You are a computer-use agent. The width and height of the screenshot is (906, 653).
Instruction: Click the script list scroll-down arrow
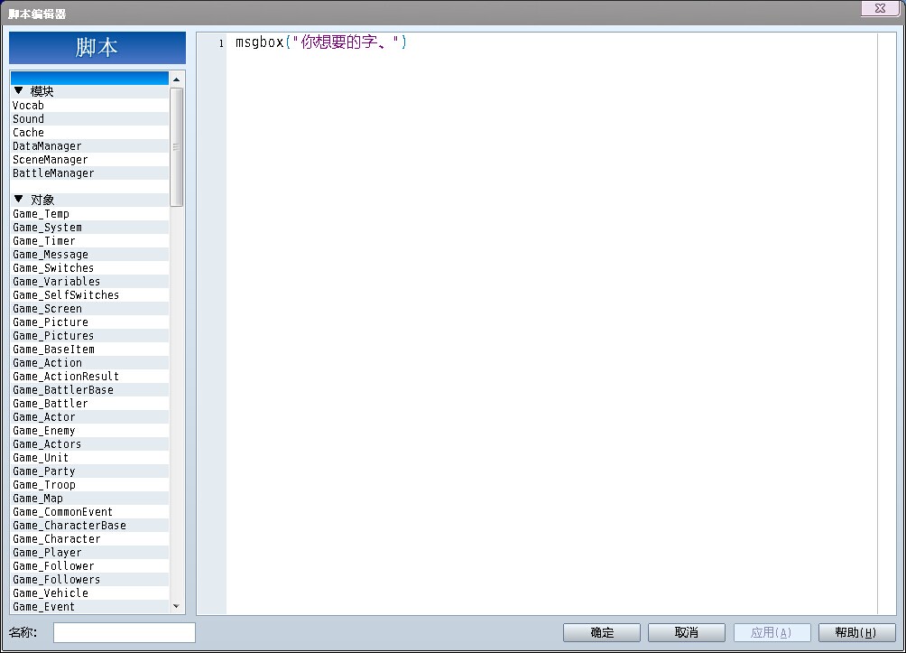coord(176,606)
